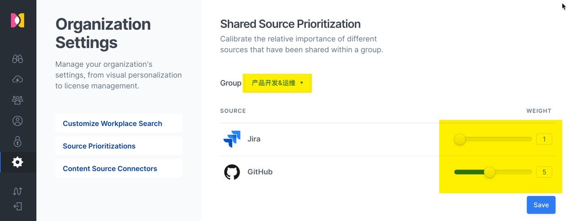Image resolution: width=575 pixels, height=221 pixels.
Task: Click the Settings gear icon in sidebar
Action: 17,162
